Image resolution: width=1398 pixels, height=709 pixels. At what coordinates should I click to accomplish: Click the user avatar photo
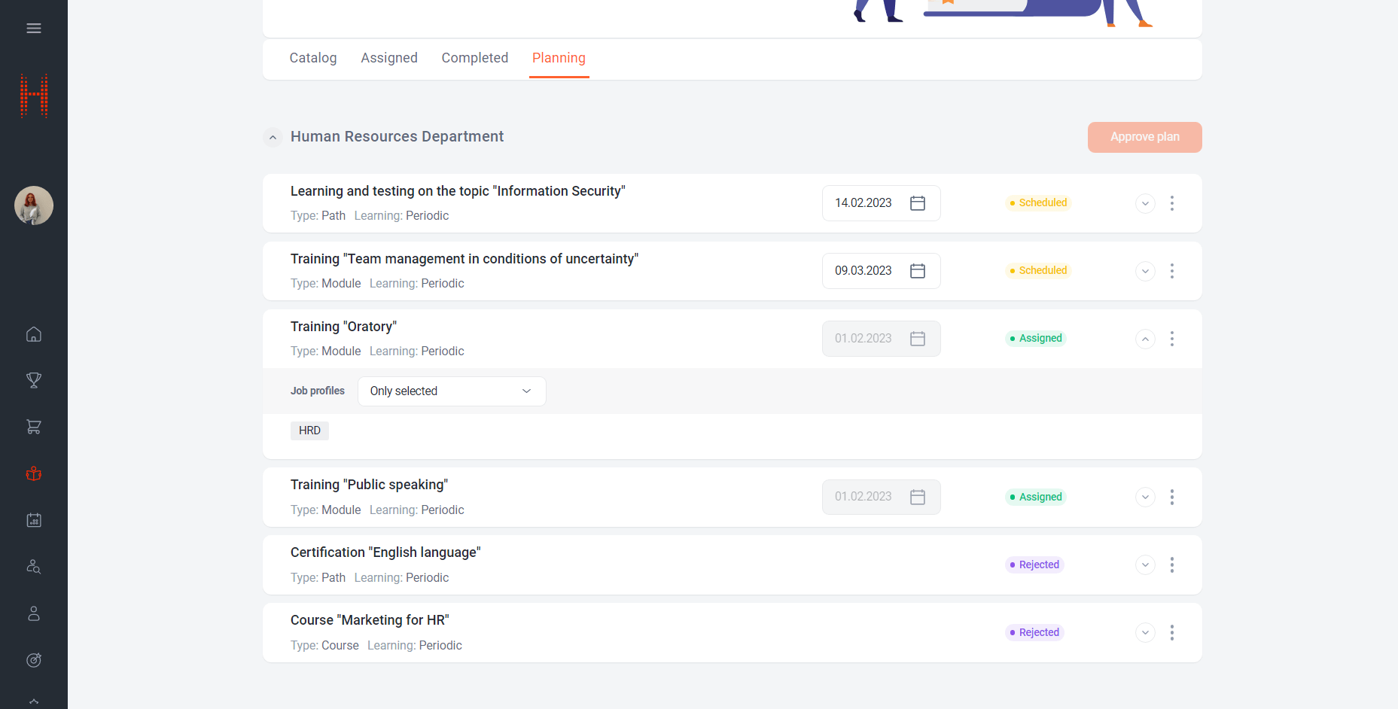point(34,205)
